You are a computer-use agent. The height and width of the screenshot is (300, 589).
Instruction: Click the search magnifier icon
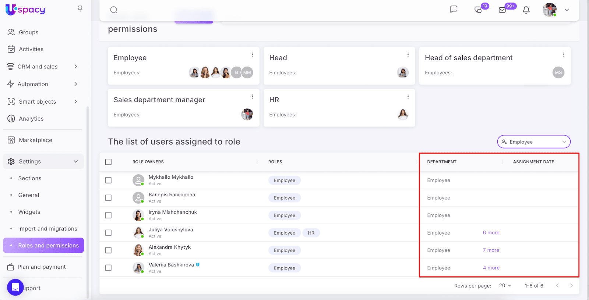(114, 10)
